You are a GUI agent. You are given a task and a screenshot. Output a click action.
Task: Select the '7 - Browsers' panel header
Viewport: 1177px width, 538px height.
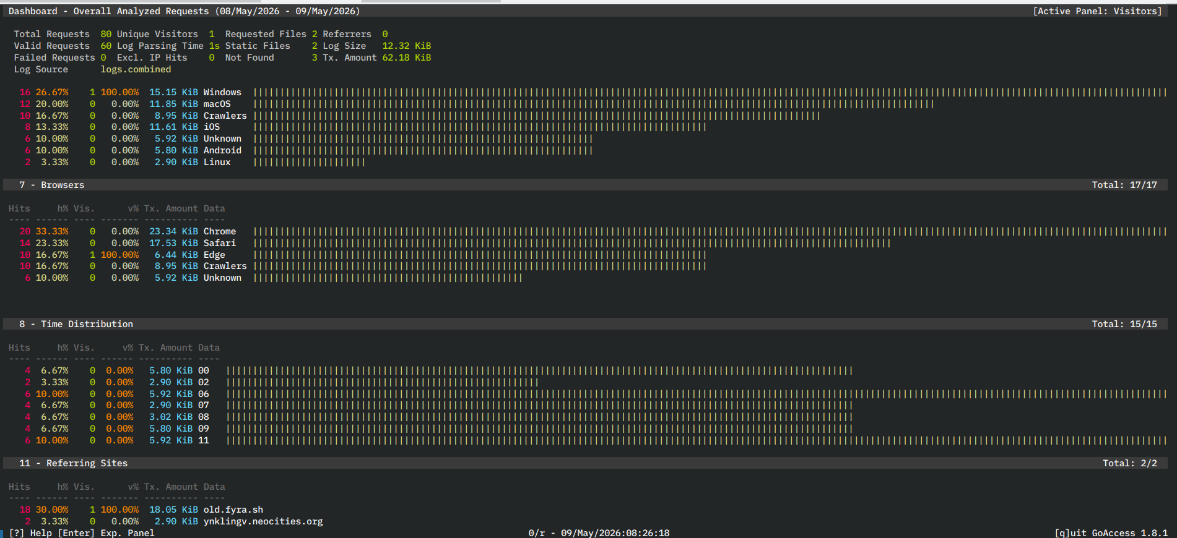click(x=585, y=185)
